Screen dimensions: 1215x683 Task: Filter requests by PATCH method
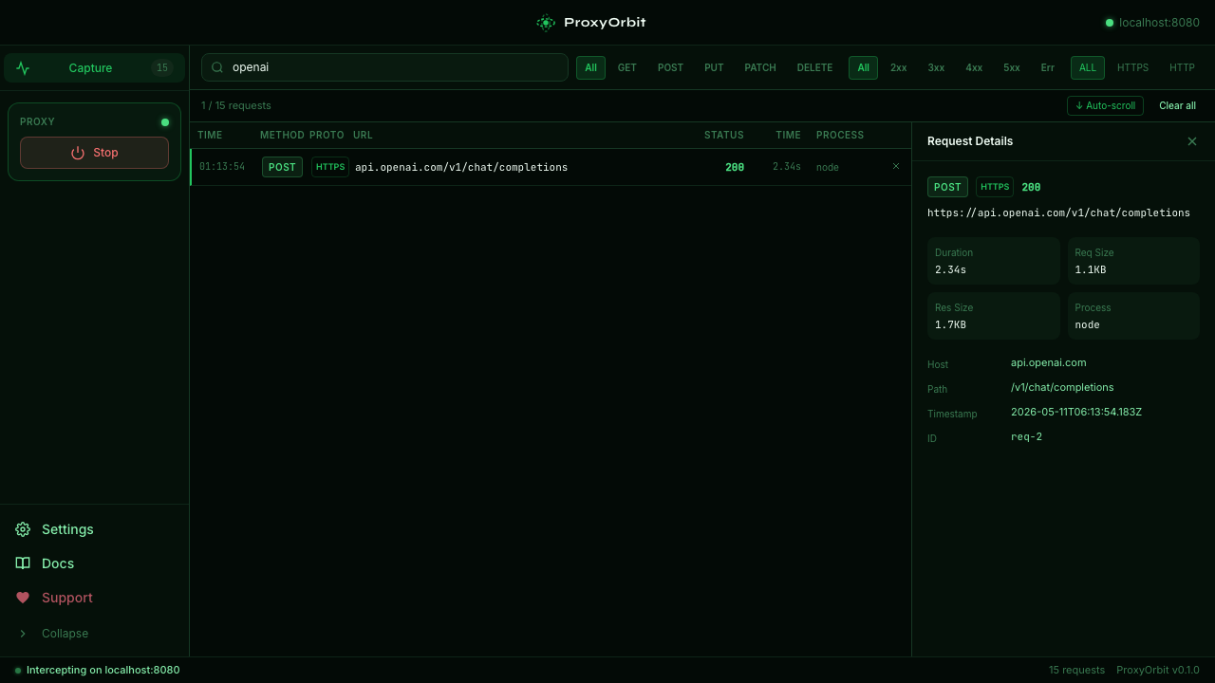(x=760, y=67)
